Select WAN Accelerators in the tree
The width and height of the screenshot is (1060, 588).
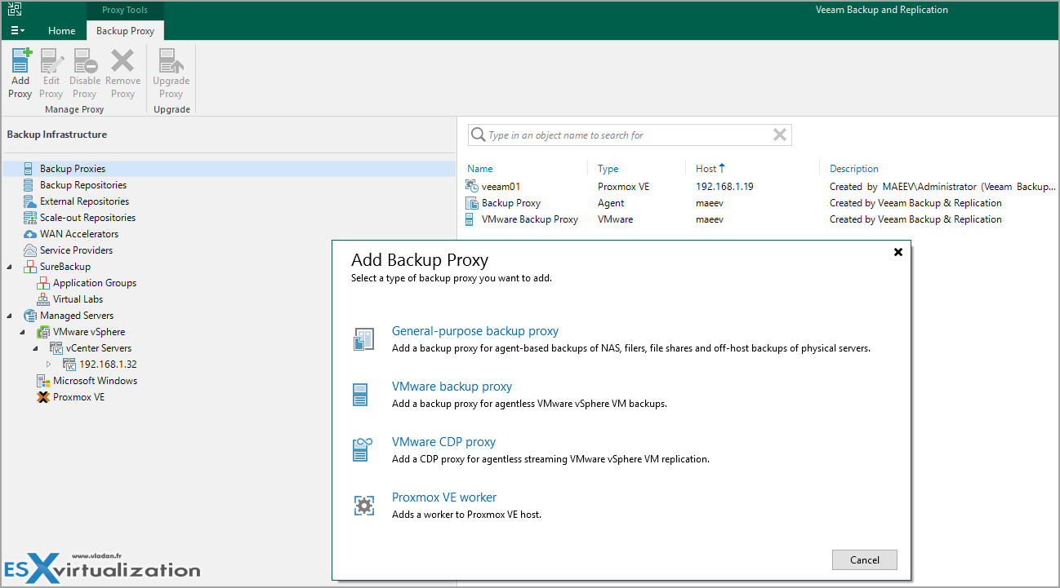(79, 234)
